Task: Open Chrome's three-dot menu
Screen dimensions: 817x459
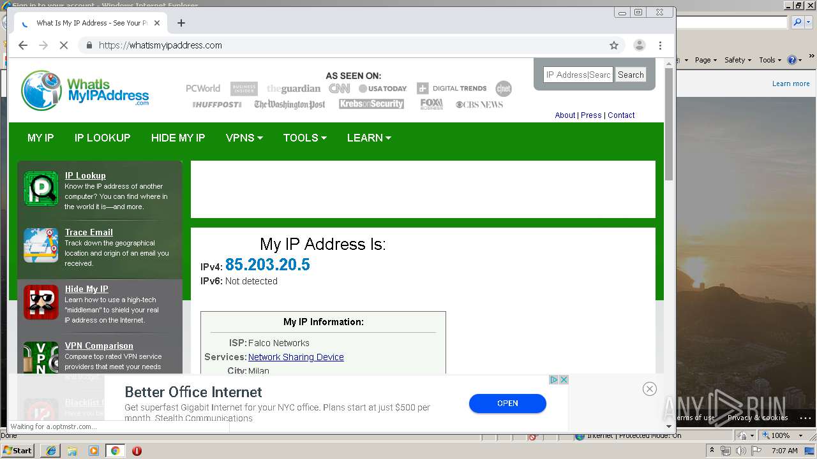Action: click(x=660, y=45)
